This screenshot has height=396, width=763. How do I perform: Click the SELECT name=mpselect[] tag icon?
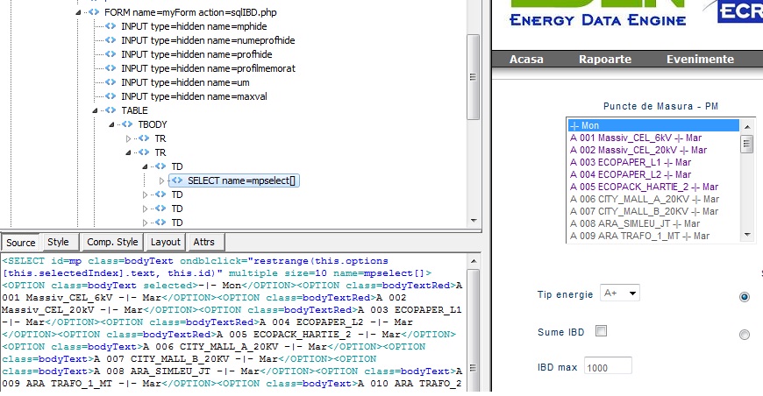[177, 180]
